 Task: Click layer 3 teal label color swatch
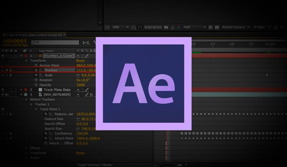point(26,94)
